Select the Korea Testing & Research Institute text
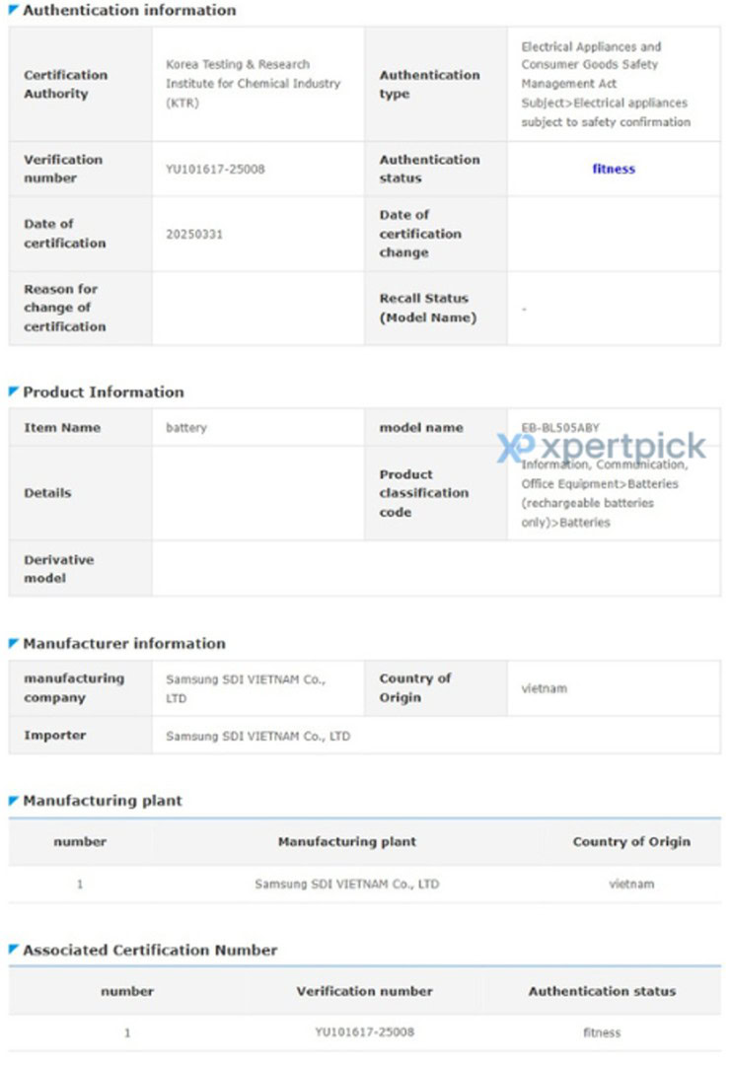 pos(253,84)
